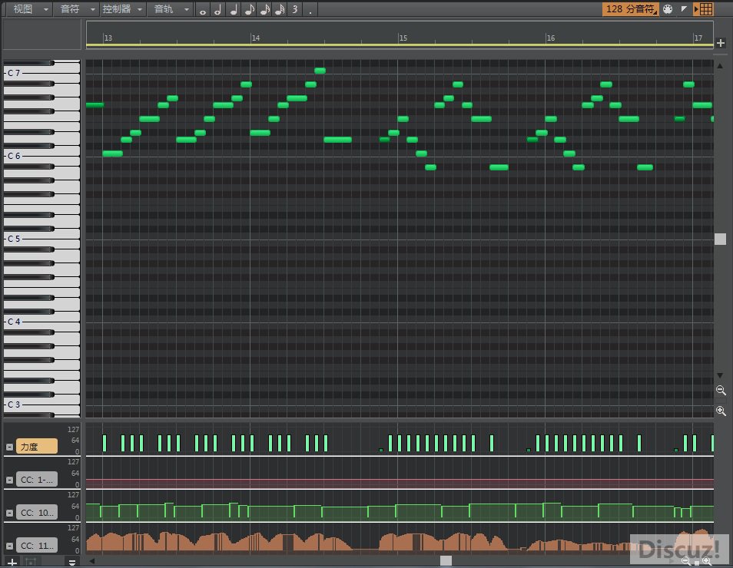Remove the CC: 1 lane with its minus button

tap(9, 480)
